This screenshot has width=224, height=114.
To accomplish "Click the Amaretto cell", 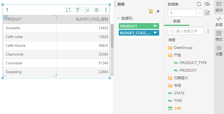I will (x=30, y=28).
